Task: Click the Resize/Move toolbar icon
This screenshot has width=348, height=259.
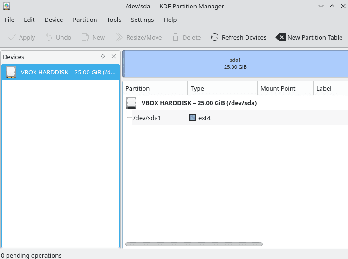Action: [119, 37]
